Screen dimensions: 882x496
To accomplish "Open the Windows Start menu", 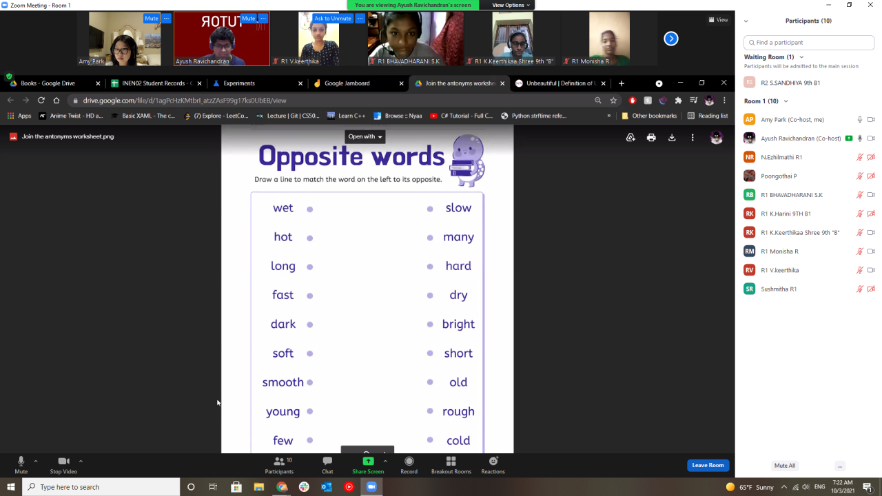I will (11, 487).
